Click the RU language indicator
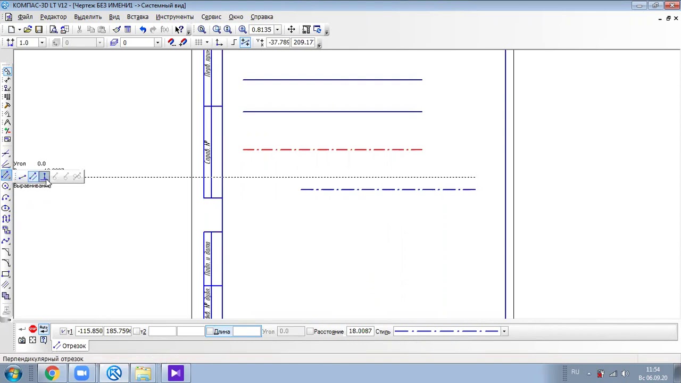Image resolution: width=681 pixels, height=383 pixels. tap(575, 372)
